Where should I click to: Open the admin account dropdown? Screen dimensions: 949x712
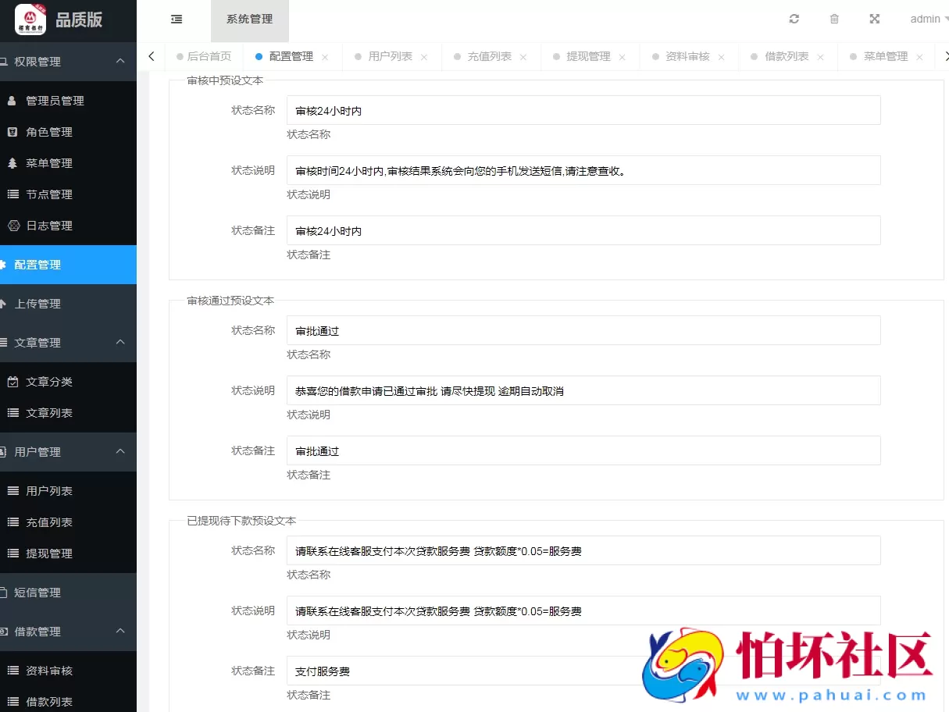pyautogui.click(x=926, y=18)
